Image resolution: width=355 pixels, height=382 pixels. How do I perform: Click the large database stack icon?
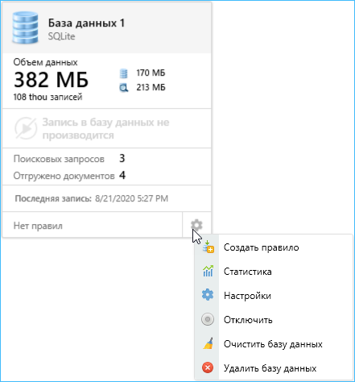tap(25, 27)
